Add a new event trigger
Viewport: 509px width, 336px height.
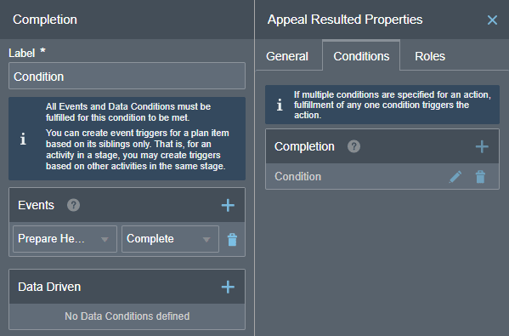coord(228,205)
